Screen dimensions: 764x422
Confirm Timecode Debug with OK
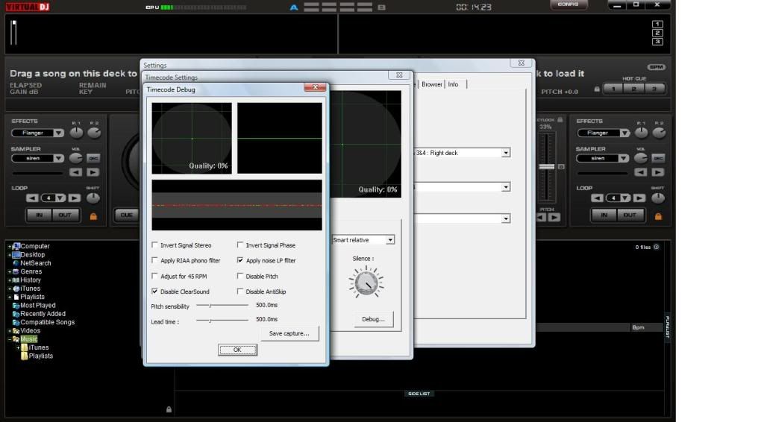(237, 350)
